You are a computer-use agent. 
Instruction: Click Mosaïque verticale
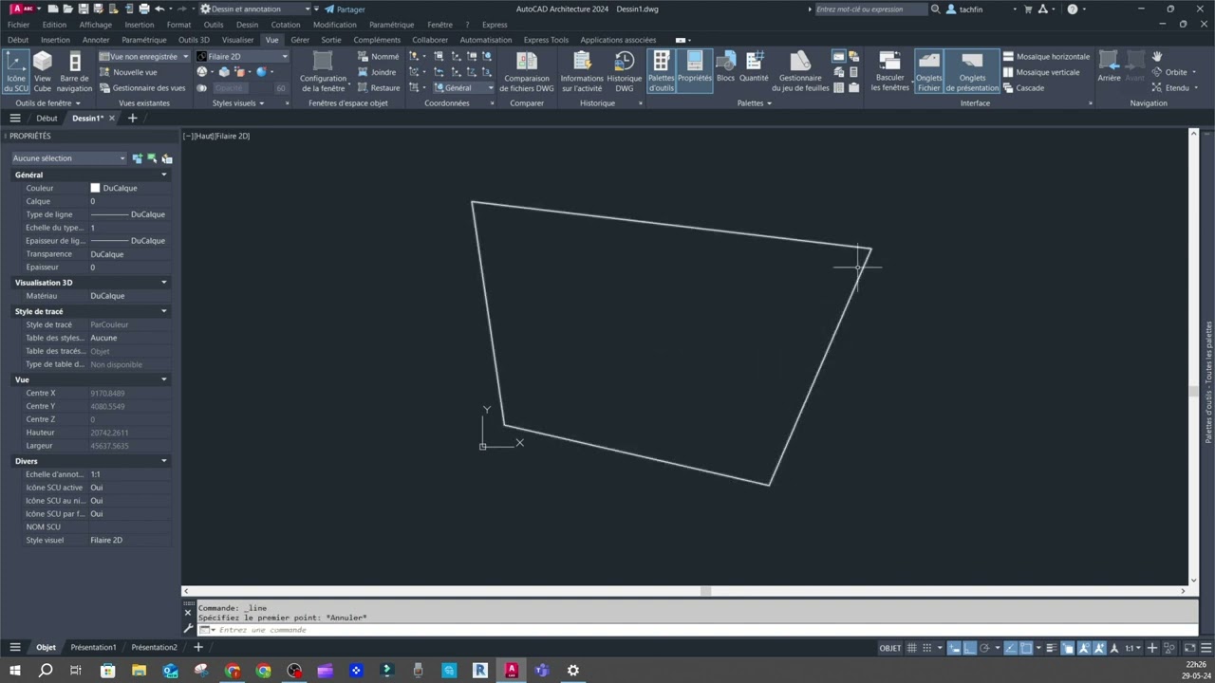click(1041, 72)
